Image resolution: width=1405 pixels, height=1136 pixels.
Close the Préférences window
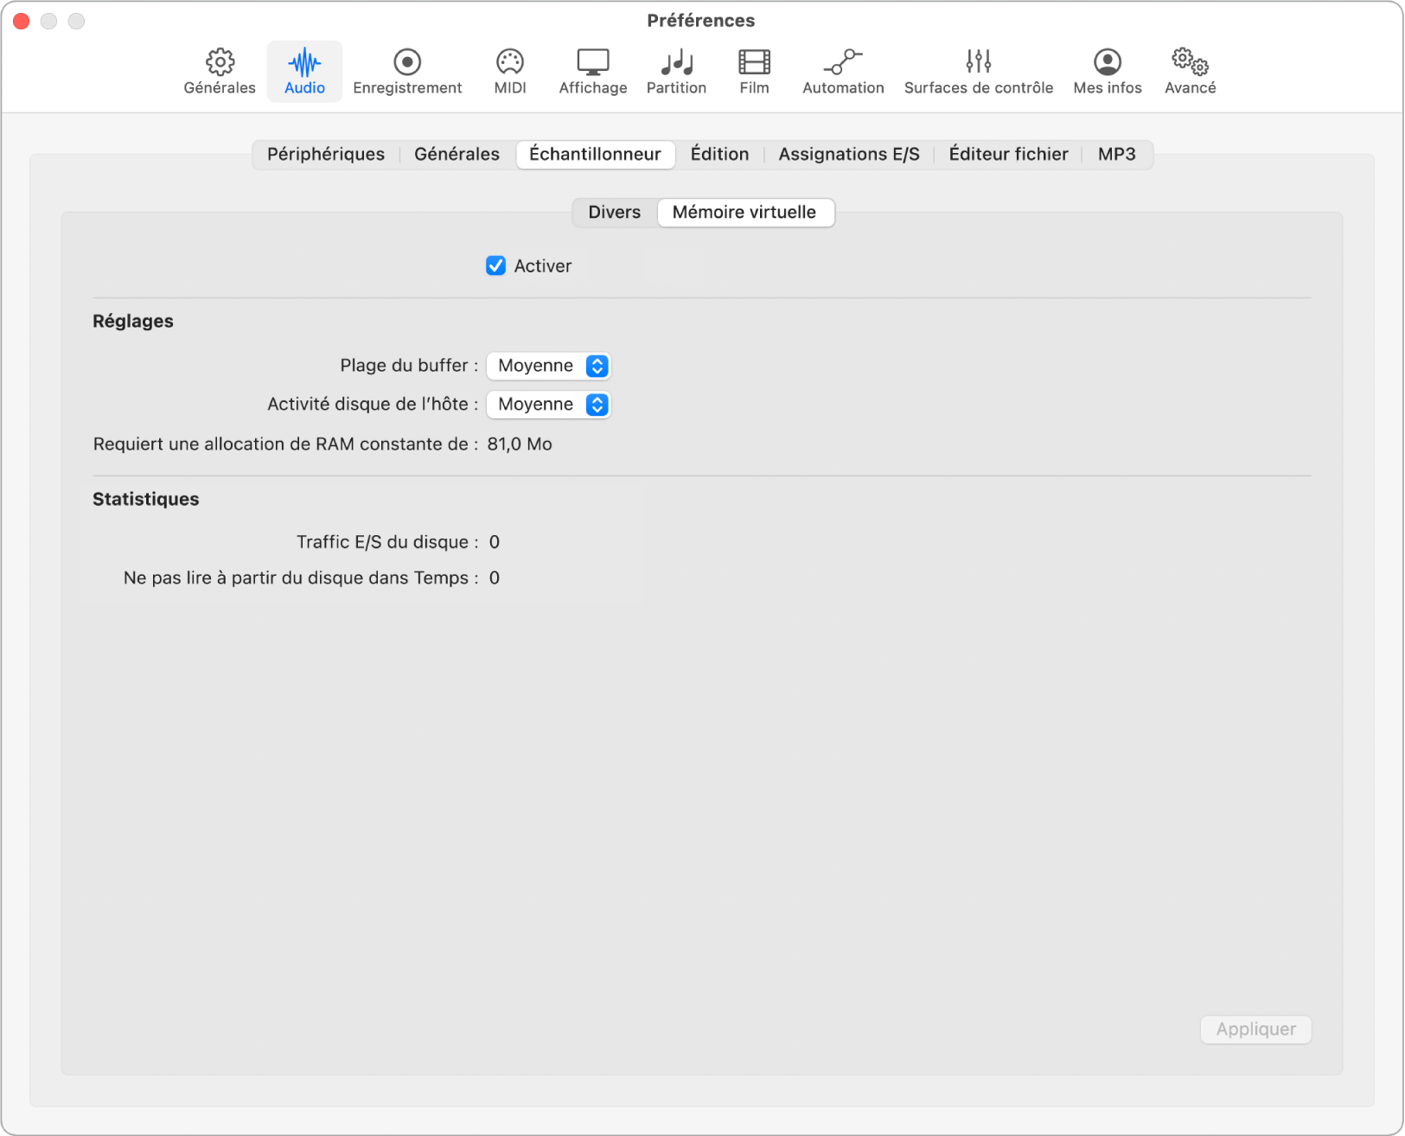(x=22, y=21)
